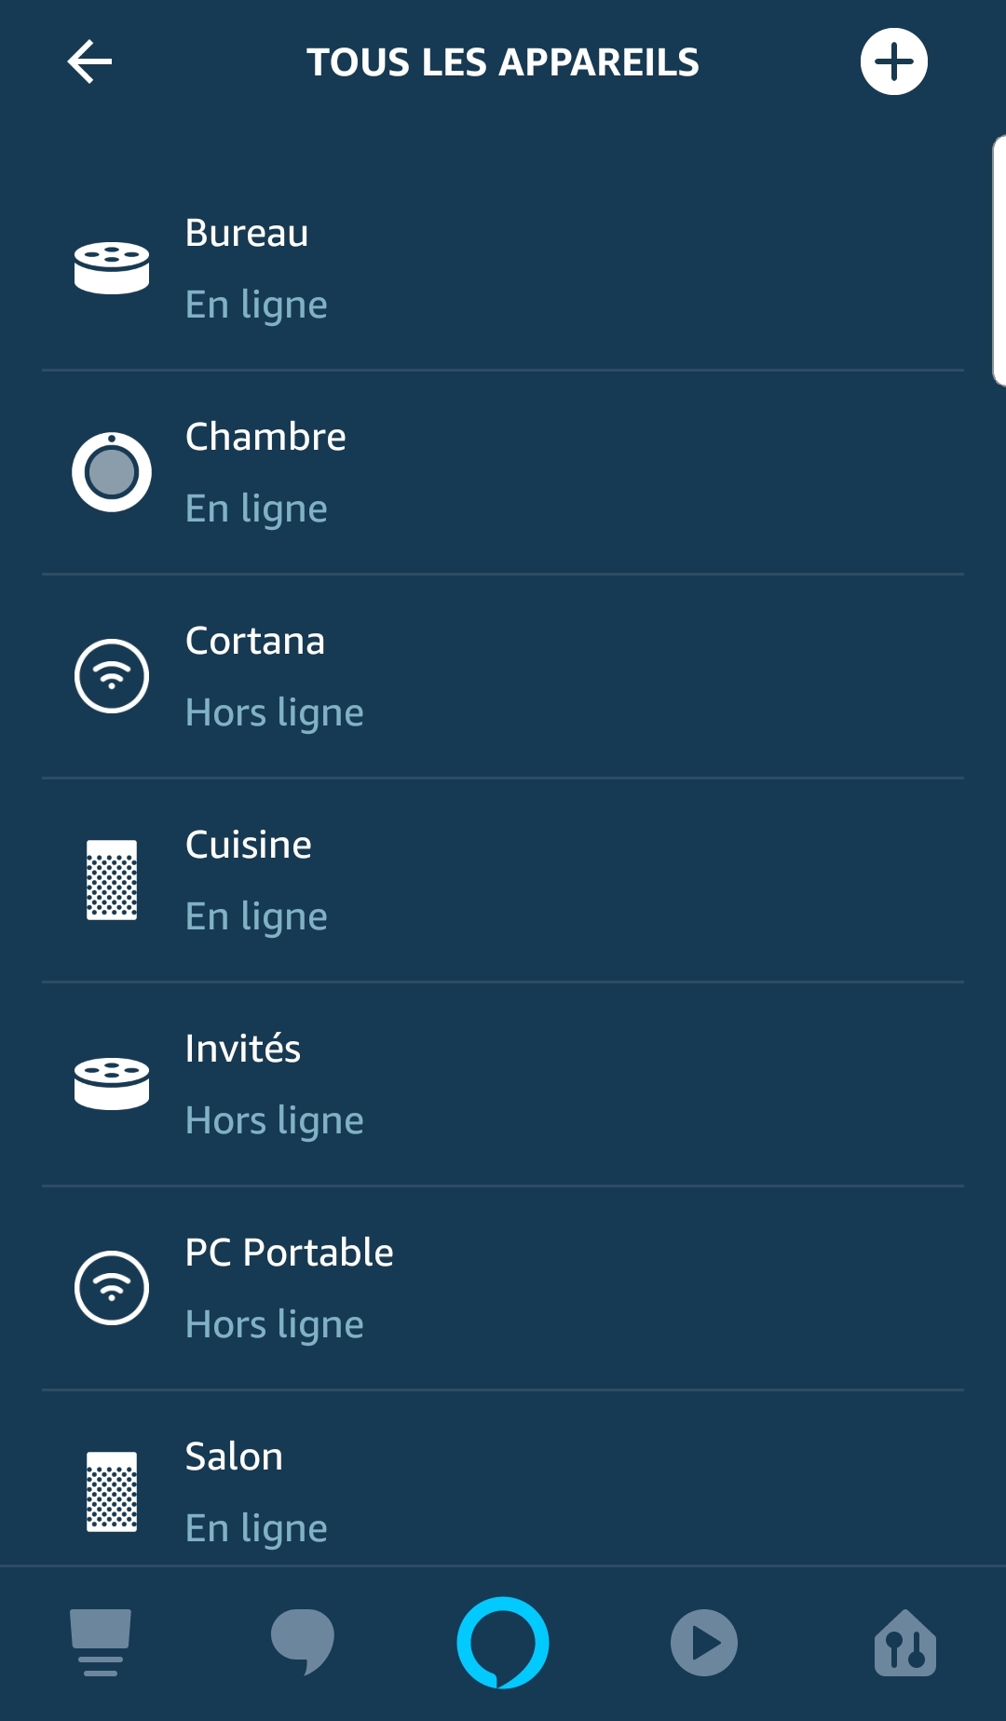Viewport: 1006px width, 1721px height.
Task: Select the Cuisine device name
Action: 249,845
